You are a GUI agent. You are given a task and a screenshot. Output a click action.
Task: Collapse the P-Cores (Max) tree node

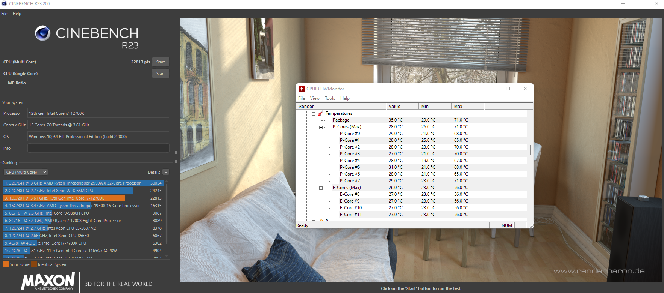(x=321, y=127)
